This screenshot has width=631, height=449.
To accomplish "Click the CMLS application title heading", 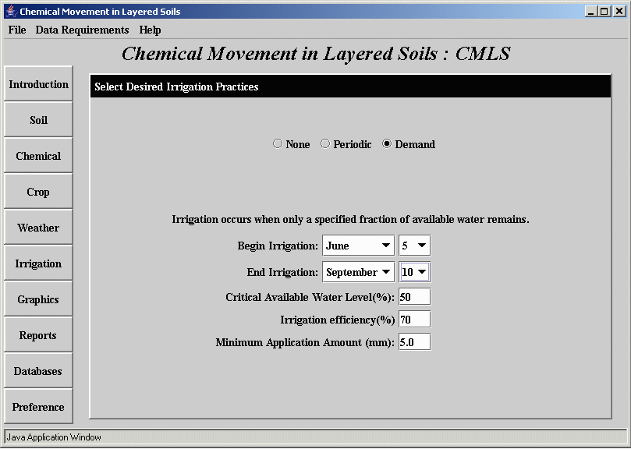I will pyautogui.click(x=316, y=54).
